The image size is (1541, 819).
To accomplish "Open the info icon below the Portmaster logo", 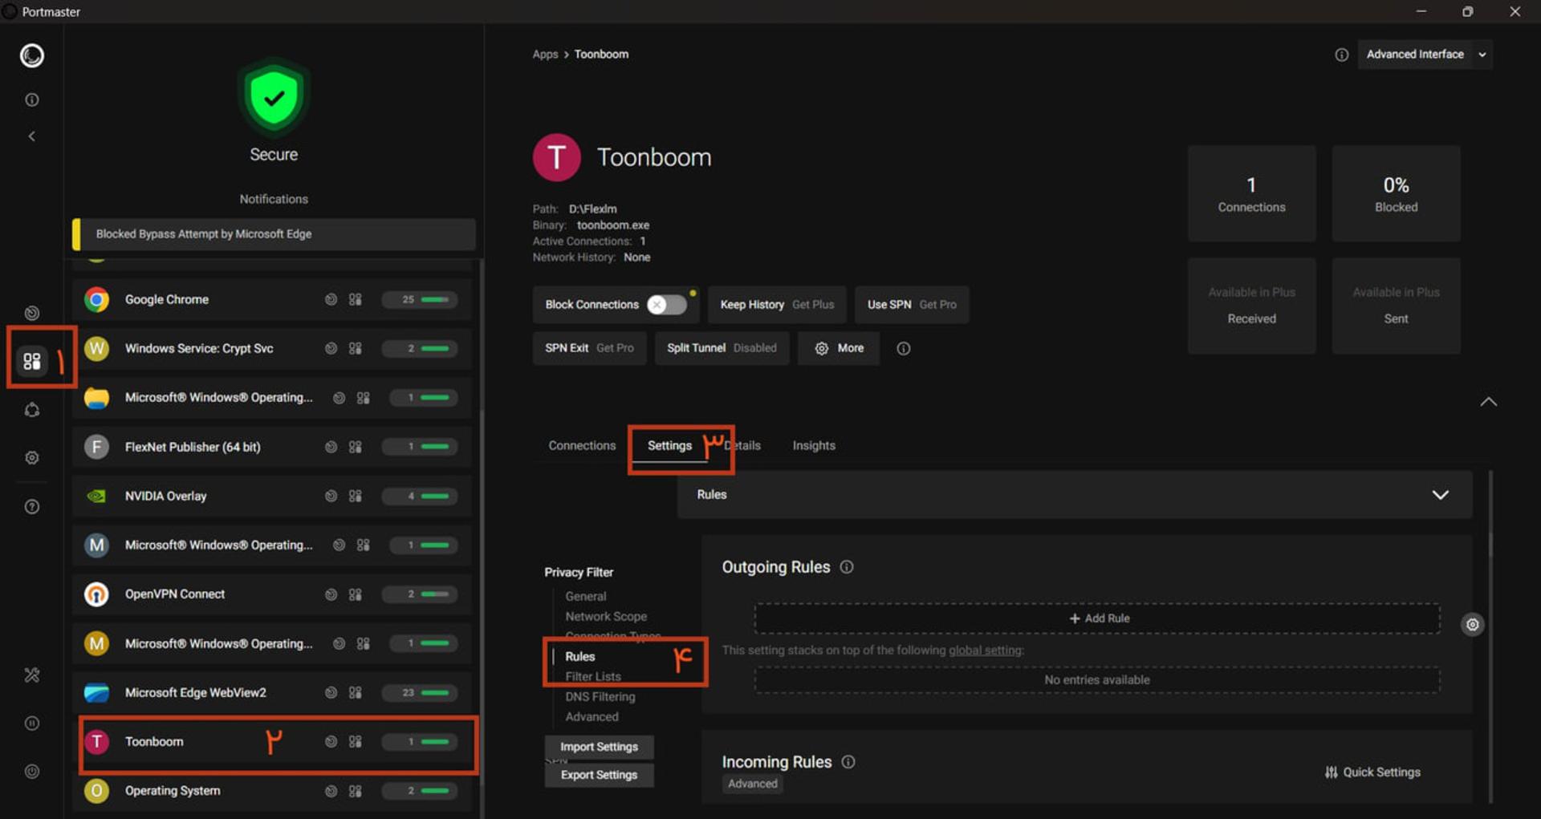I will [x=32, y=99].
